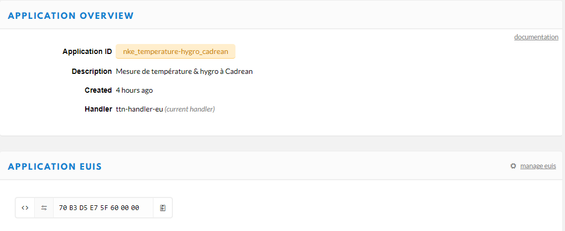Click the Application Overview heading
This screenshot has width=565, height=231.
(x=70, y=15)
